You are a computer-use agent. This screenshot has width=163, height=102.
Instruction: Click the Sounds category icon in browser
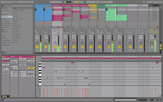tap(3, 16)
